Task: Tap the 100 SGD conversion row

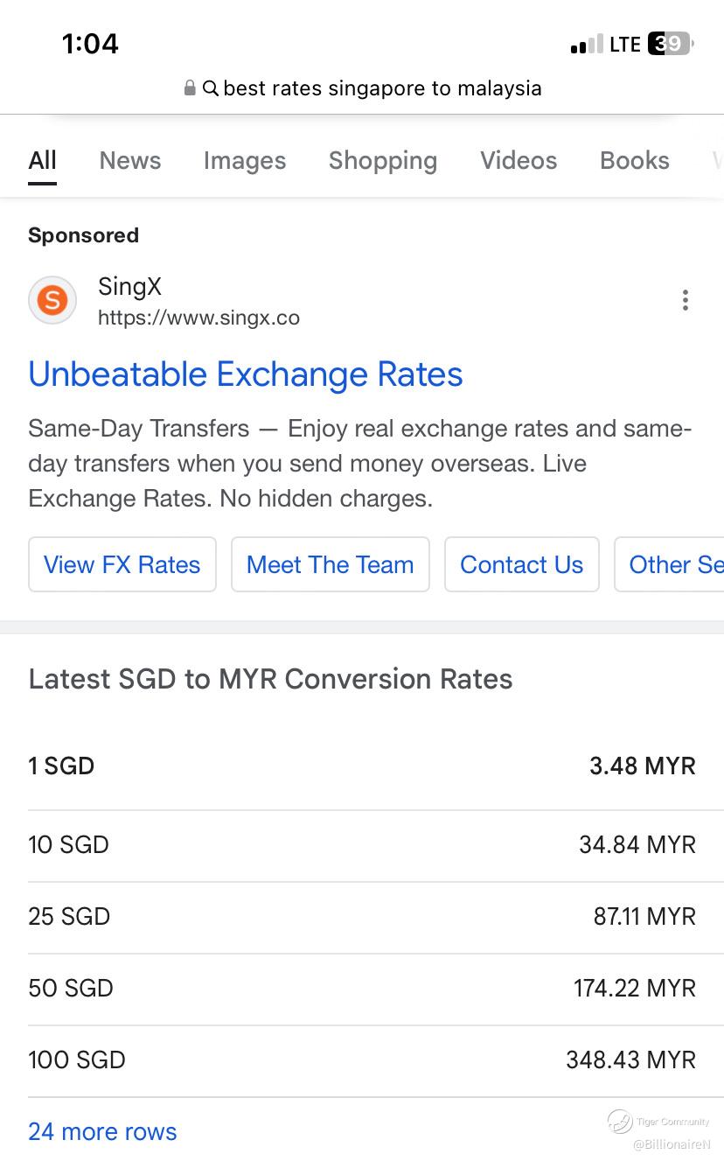Action: tap(362, 1060)
